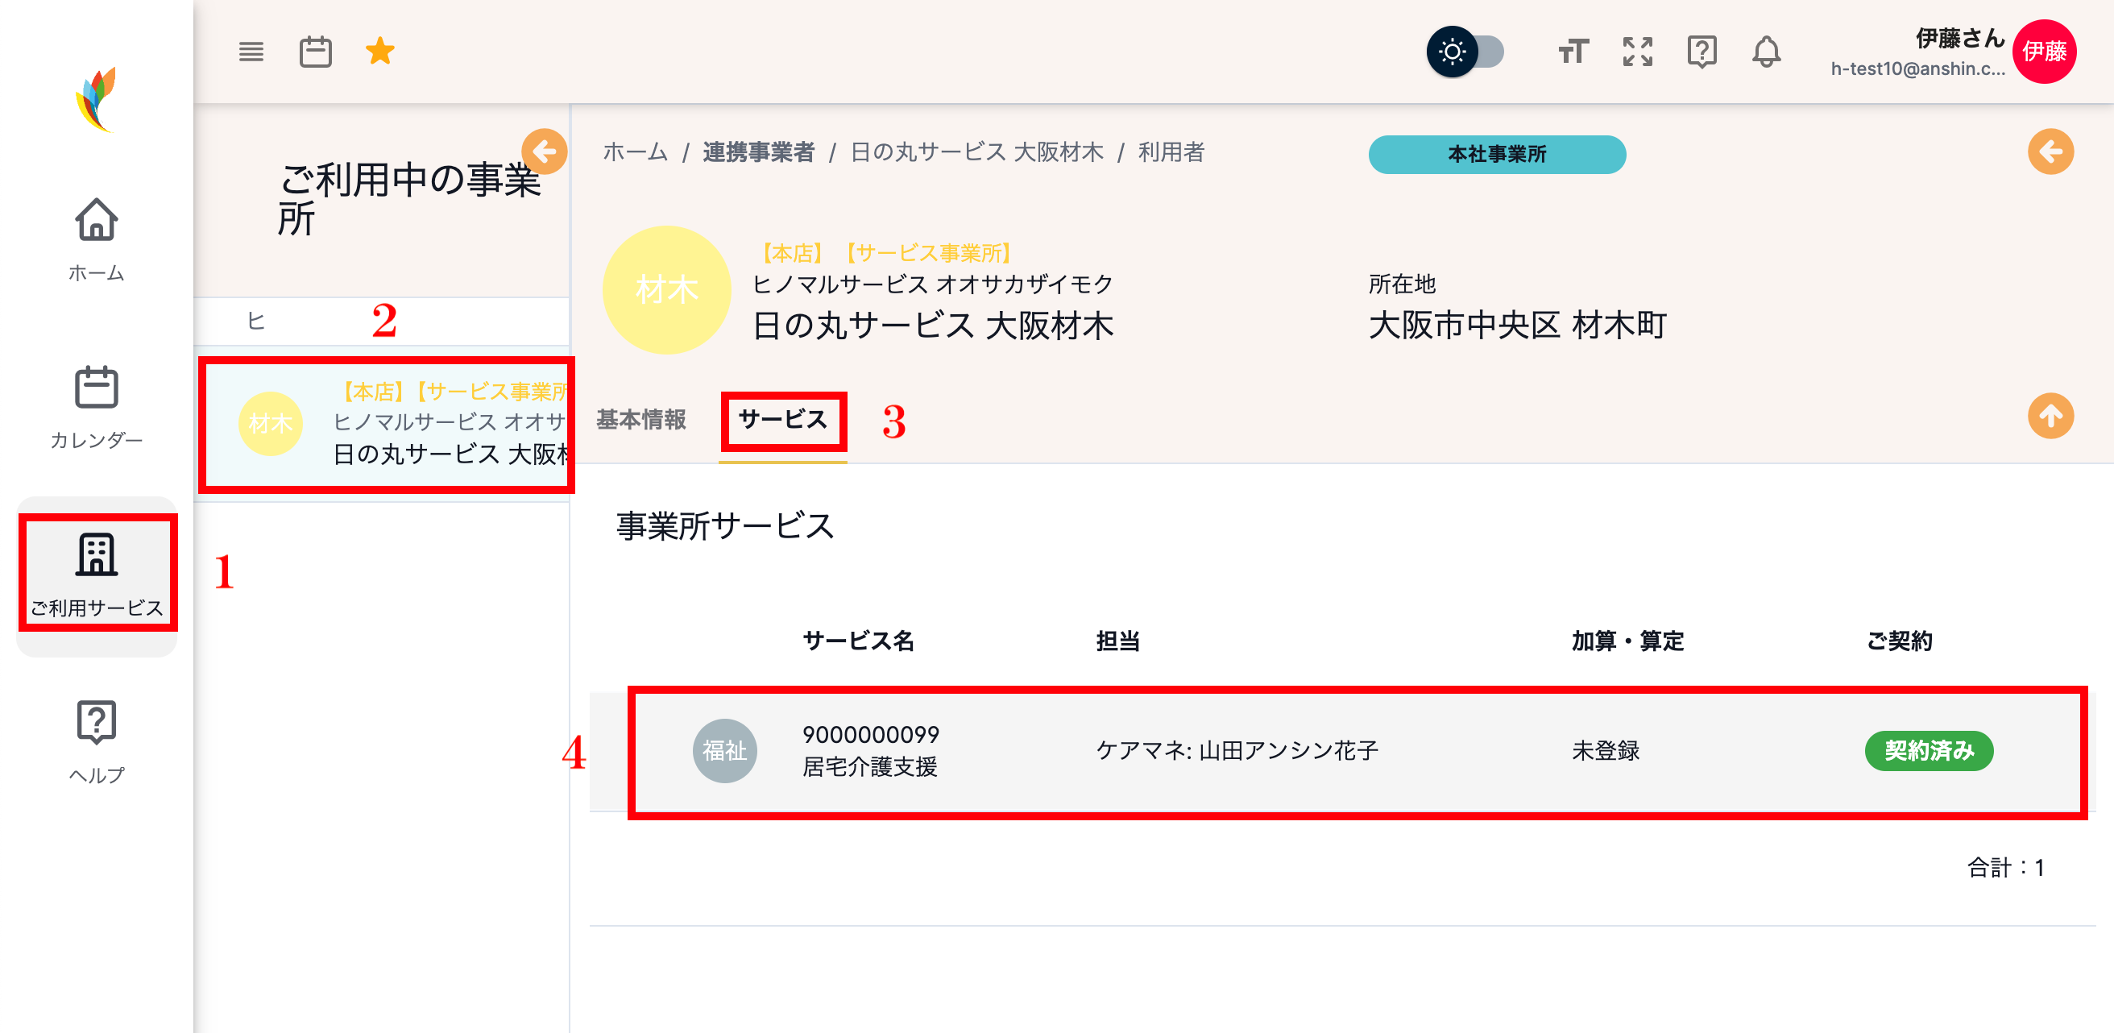The width and height of the screenshot is (2114, 1033).
Task: Open the hamburger menu
Action: click(x=251, y=51)
